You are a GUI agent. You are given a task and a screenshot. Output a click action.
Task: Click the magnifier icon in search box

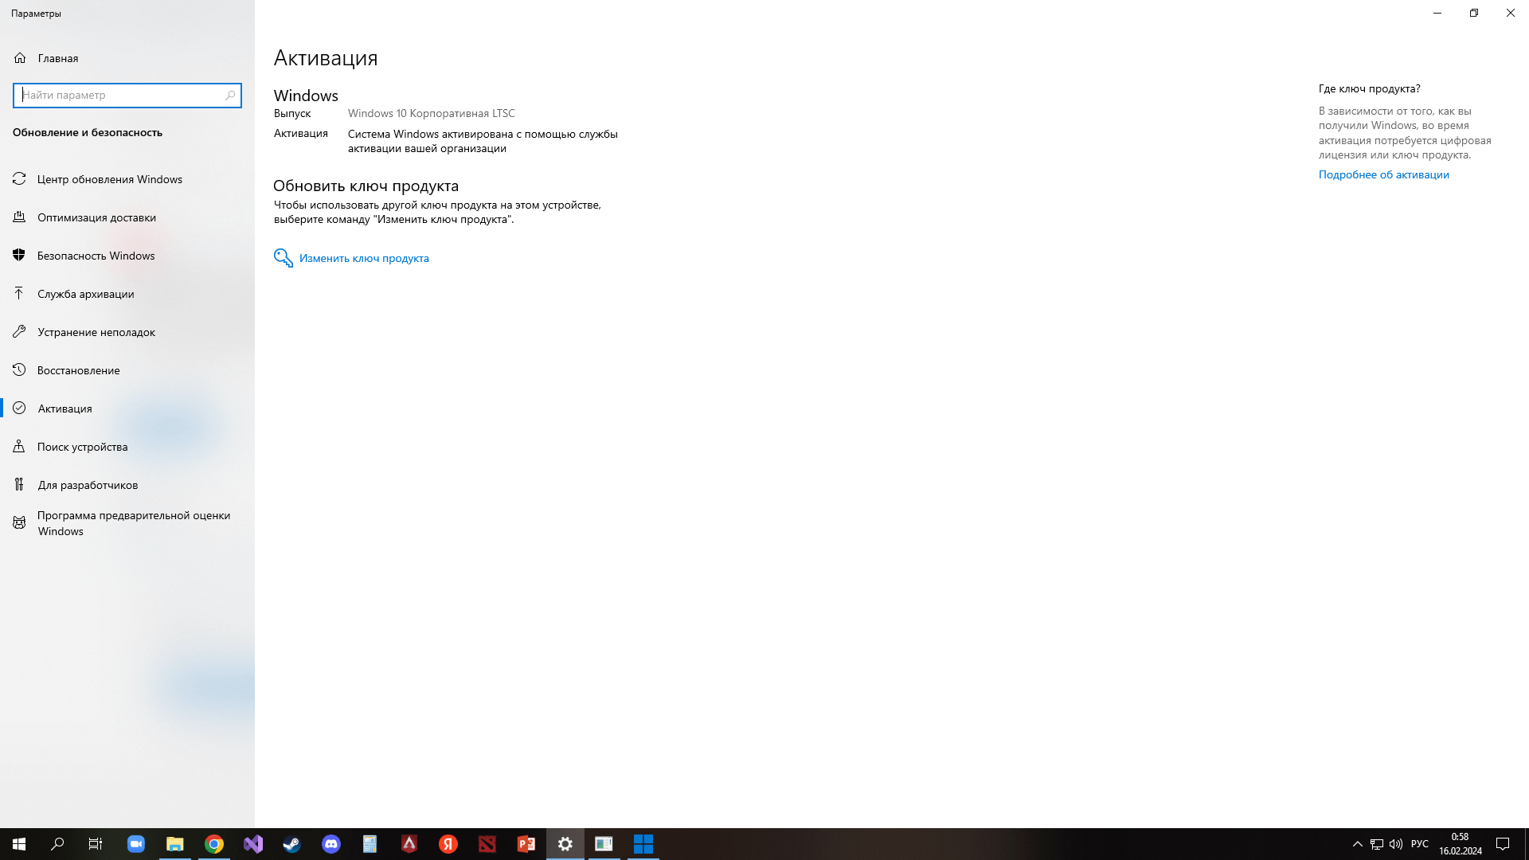click(230, 95)
